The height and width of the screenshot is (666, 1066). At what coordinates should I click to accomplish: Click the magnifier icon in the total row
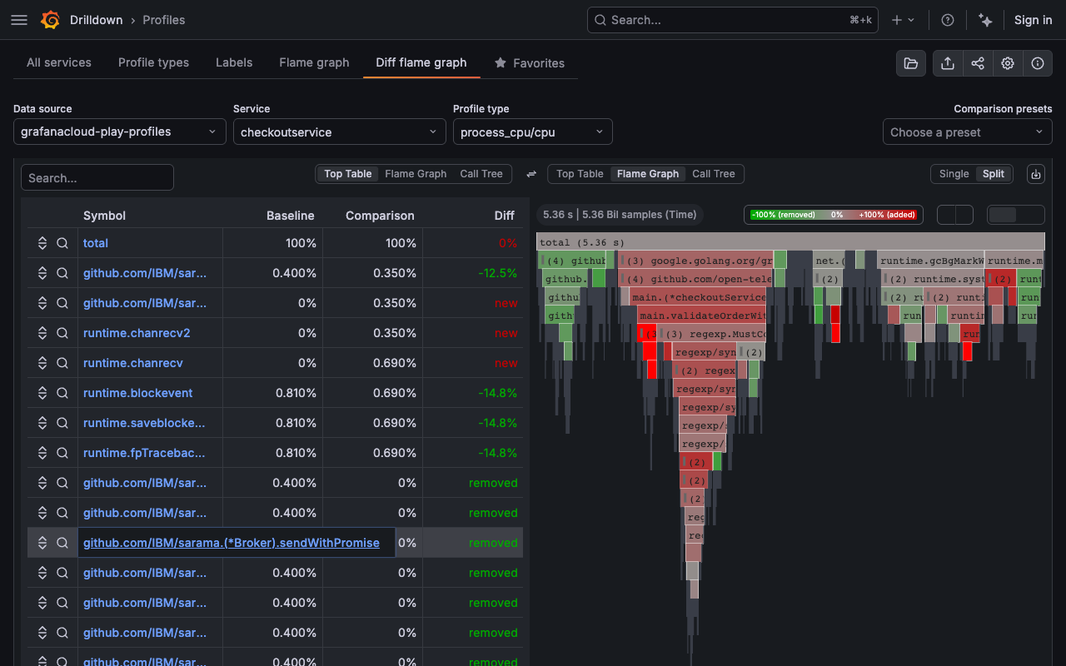(x=62, y=243)
